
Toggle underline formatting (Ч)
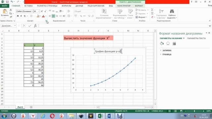pos(25,16)
